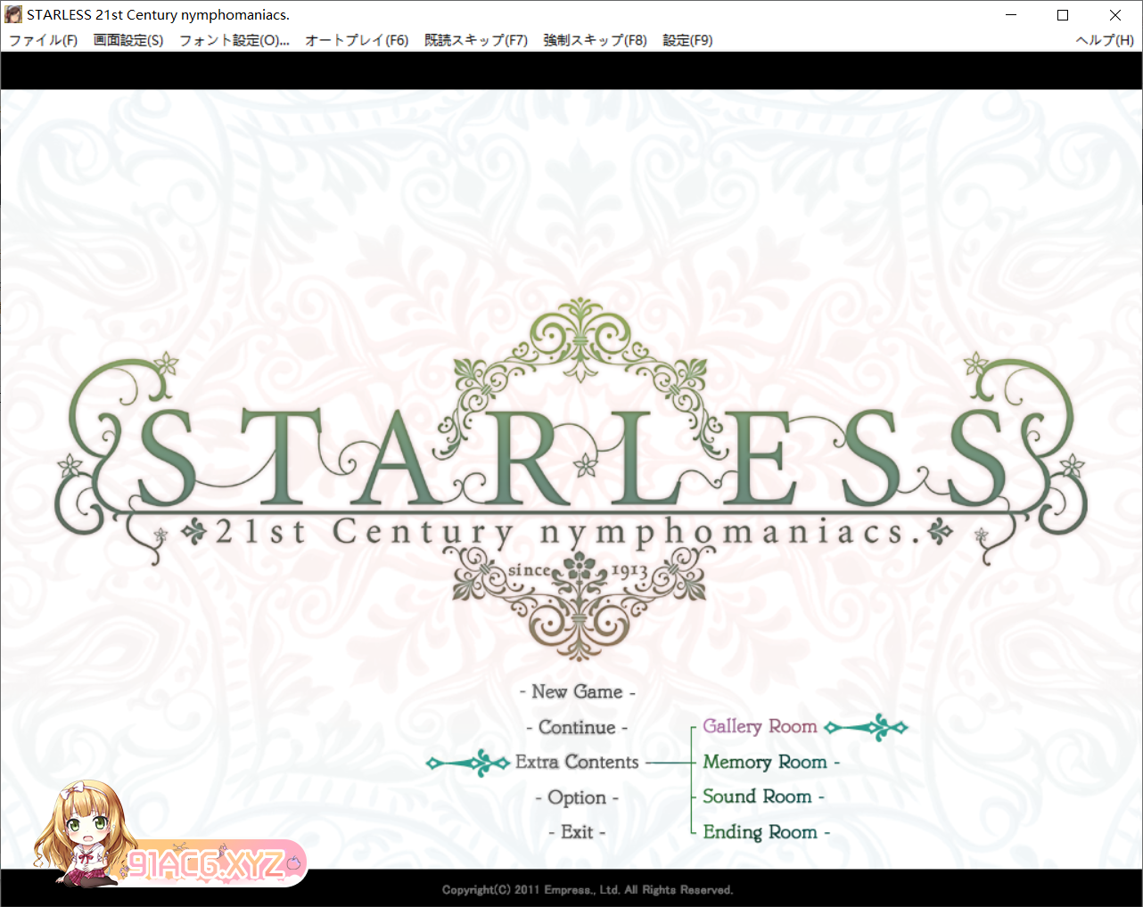Image resolution: width=1143 pixels, height=907 pixels.
Task: Minimize the STARLESS window
Action: click(x=1011, y=14)
